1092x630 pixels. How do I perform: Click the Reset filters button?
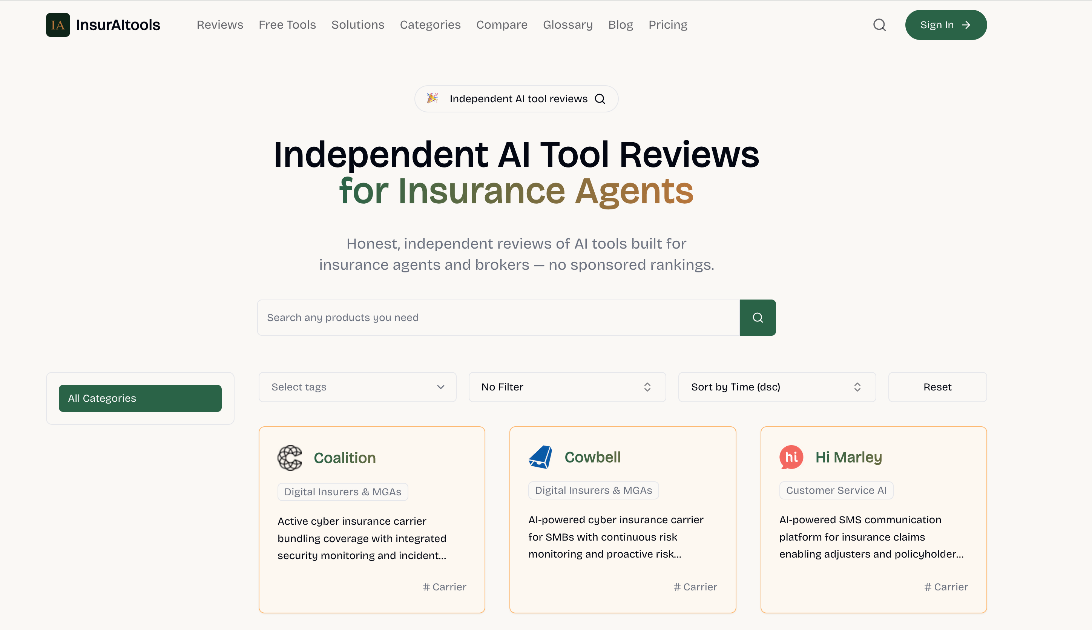pyautogui.click(x=937, y=387)
